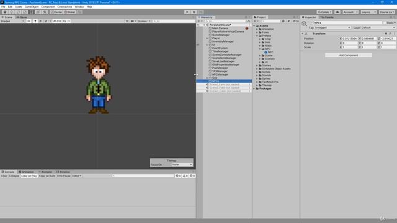This screenshot has height=223, width=397.
Task: Toggle Error Pause in console
Action: click(63, 176)
